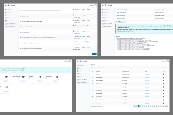
Task: Click Admin User avatar on dashboard page
Action: click(70, 61)
